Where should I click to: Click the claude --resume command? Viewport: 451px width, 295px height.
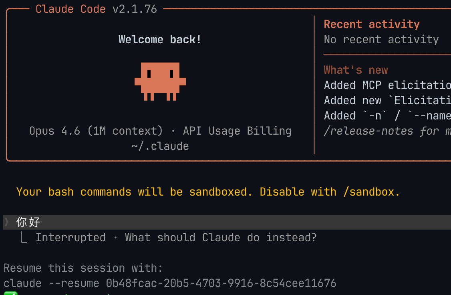[51, 283]
